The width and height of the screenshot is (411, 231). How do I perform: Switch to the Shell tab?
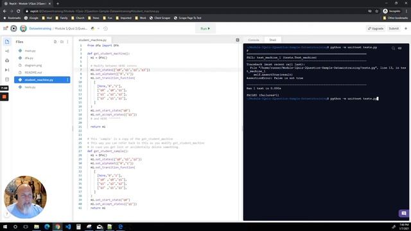coord(272,40)
